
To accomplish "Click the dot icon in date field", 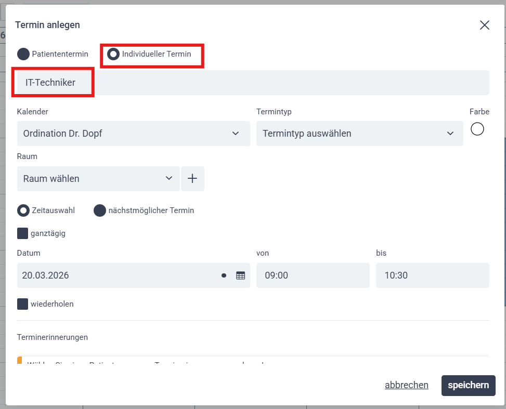I will (224, 275).
